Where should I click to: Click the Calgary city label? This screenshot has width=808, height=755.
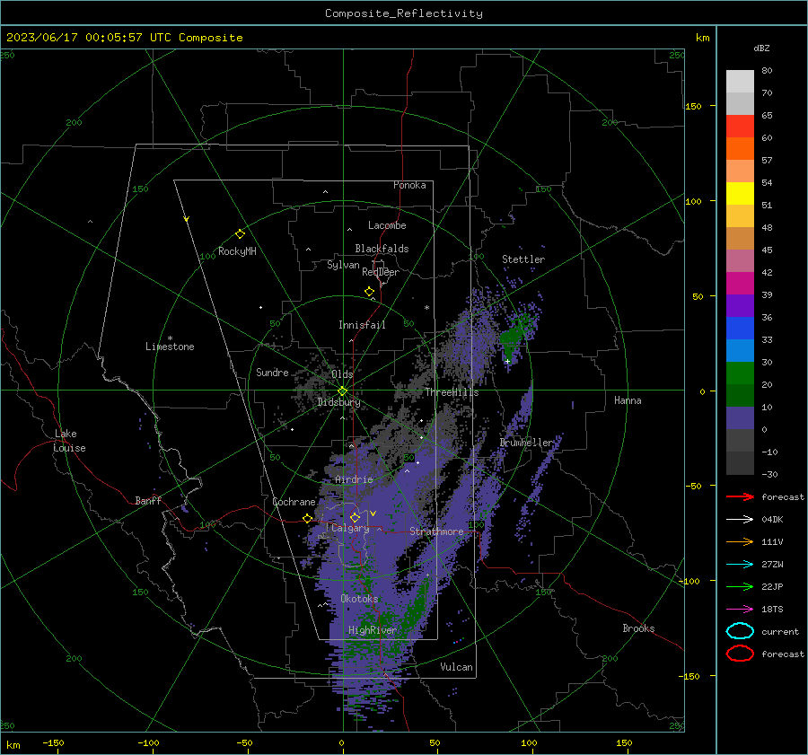pyautogui.click(x=350, y=528)
